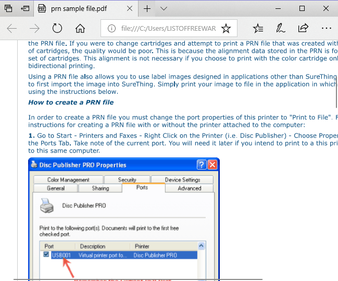Show tab previews chevron
Image resolution: width=338 pixels, height=281 pixels.
pyautogui.click(x=164, y=9)
